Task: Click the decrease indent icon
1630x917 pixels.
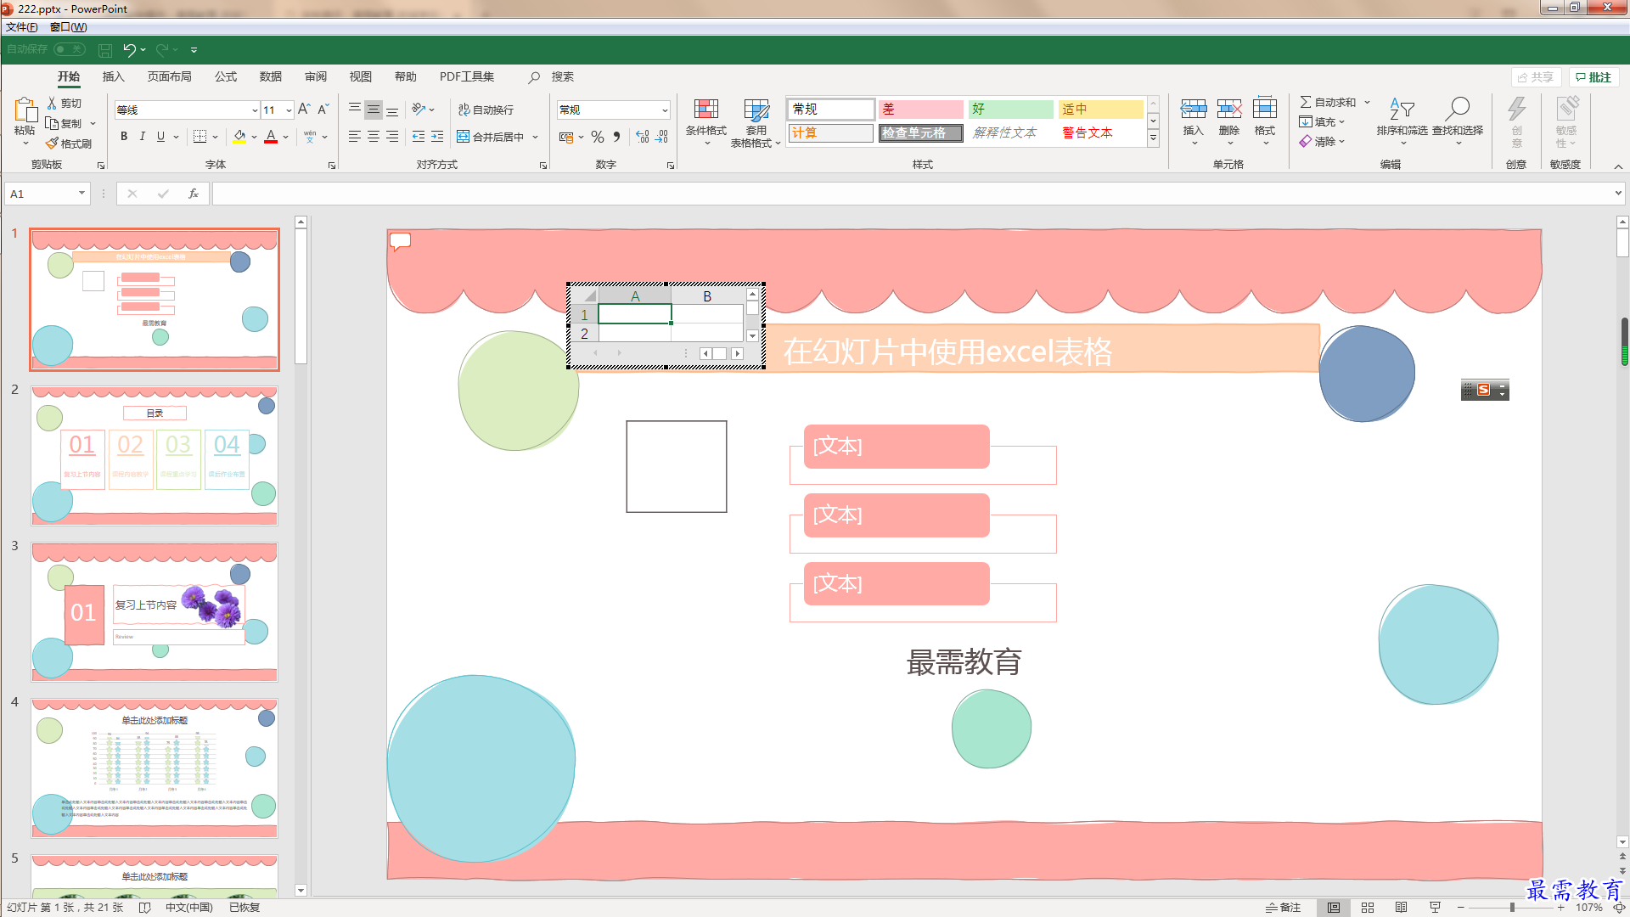Action: [419, 137]
